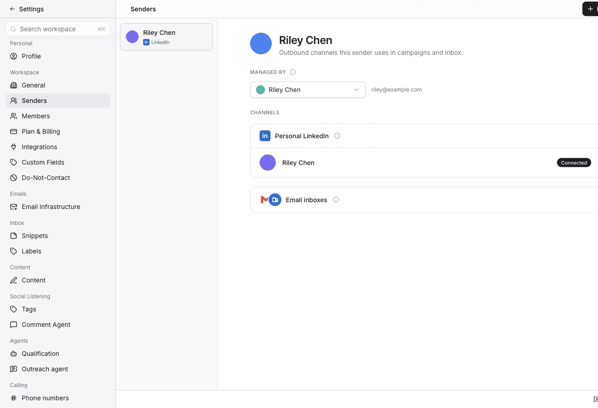The height and width of the screenshot is (408, 598).
Task: Go to the Members page
Action: (x=58, y=116)
